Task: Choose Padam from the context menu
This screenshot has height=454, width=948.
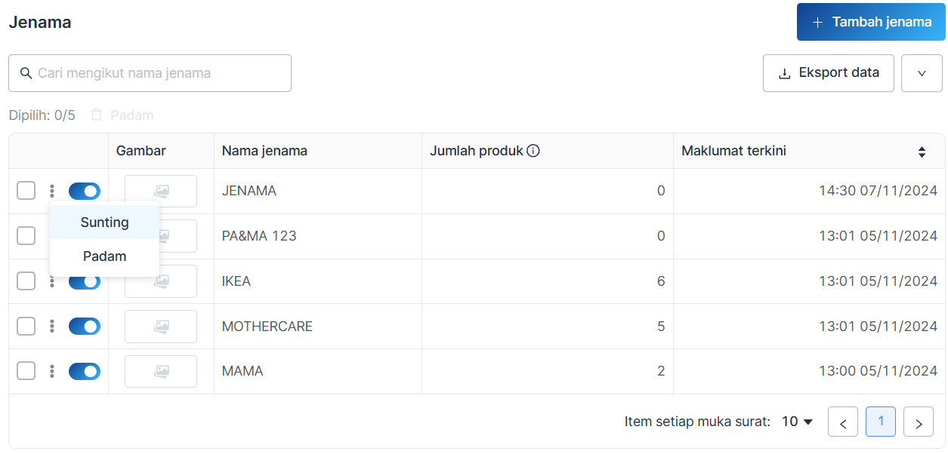Action: (105, 256)
